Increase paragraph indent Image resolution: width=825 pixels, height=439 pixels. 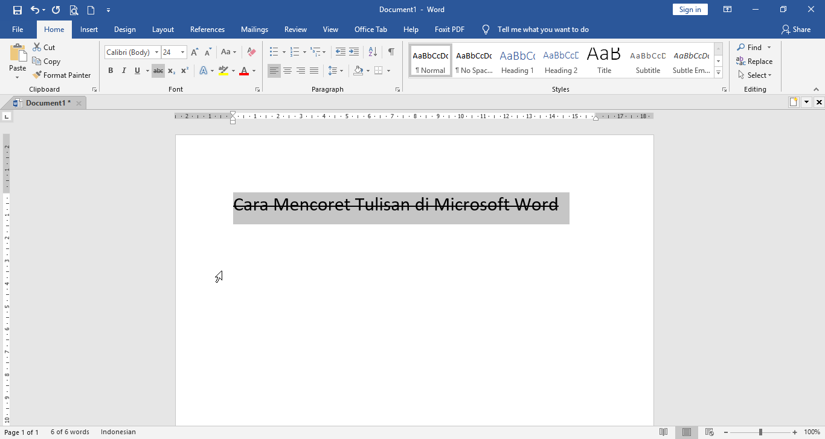[x=354, y=52]
